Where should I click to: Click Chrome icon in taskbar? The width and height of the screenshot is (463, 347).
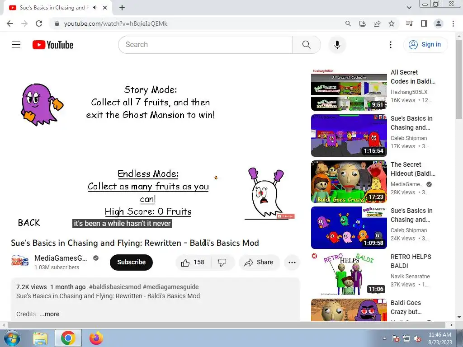68,338
